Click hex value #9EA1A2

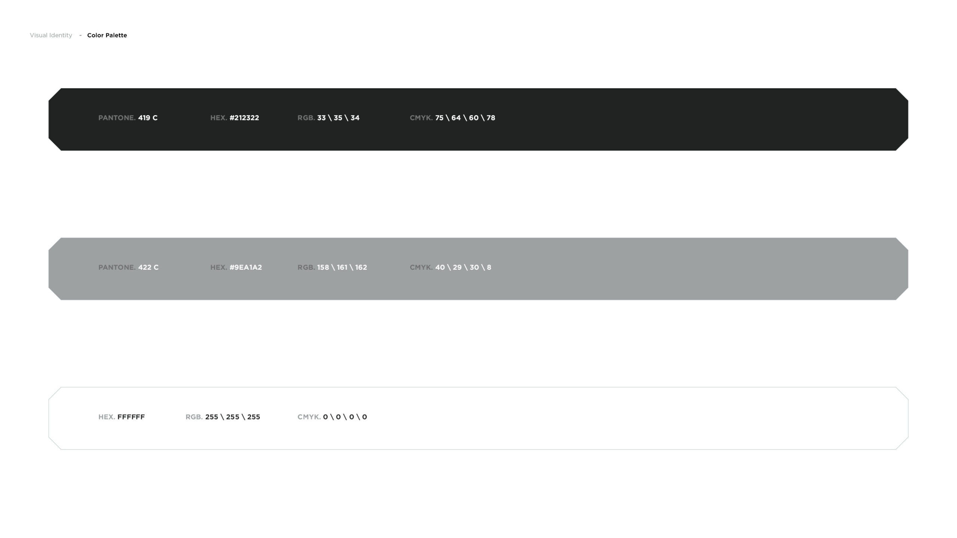tap(246, 267)
